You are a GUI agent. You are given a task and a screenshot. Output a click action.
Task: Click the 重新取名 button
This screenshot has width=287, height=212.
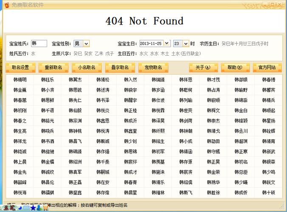[53, 67]
